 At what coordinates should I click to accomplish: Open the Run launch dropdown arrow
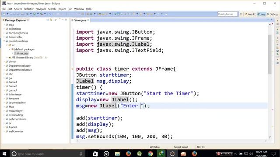click(38, 14)
